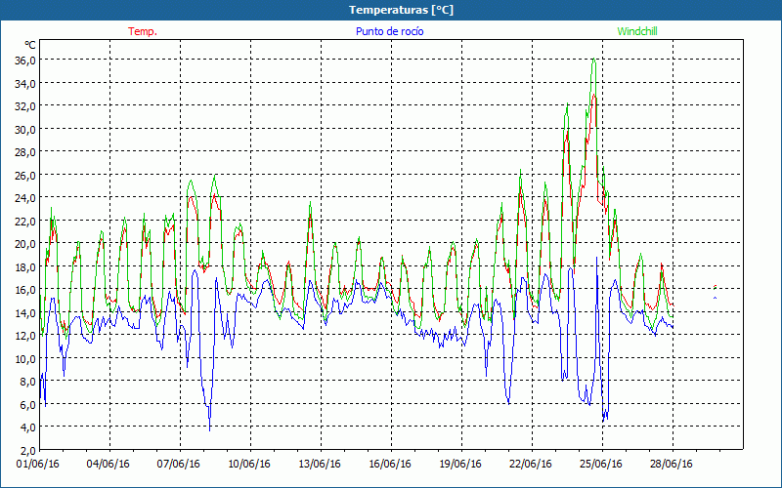782x488 pixels.
Task: Click the isolated data marks right of 28/06/16
Action: coord(716,292)
